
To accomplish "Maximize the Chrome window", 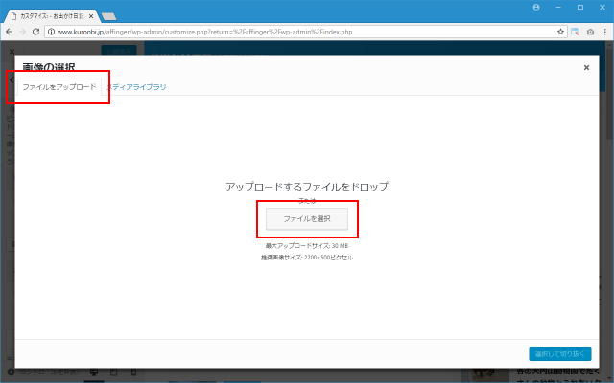I will 580,8.
